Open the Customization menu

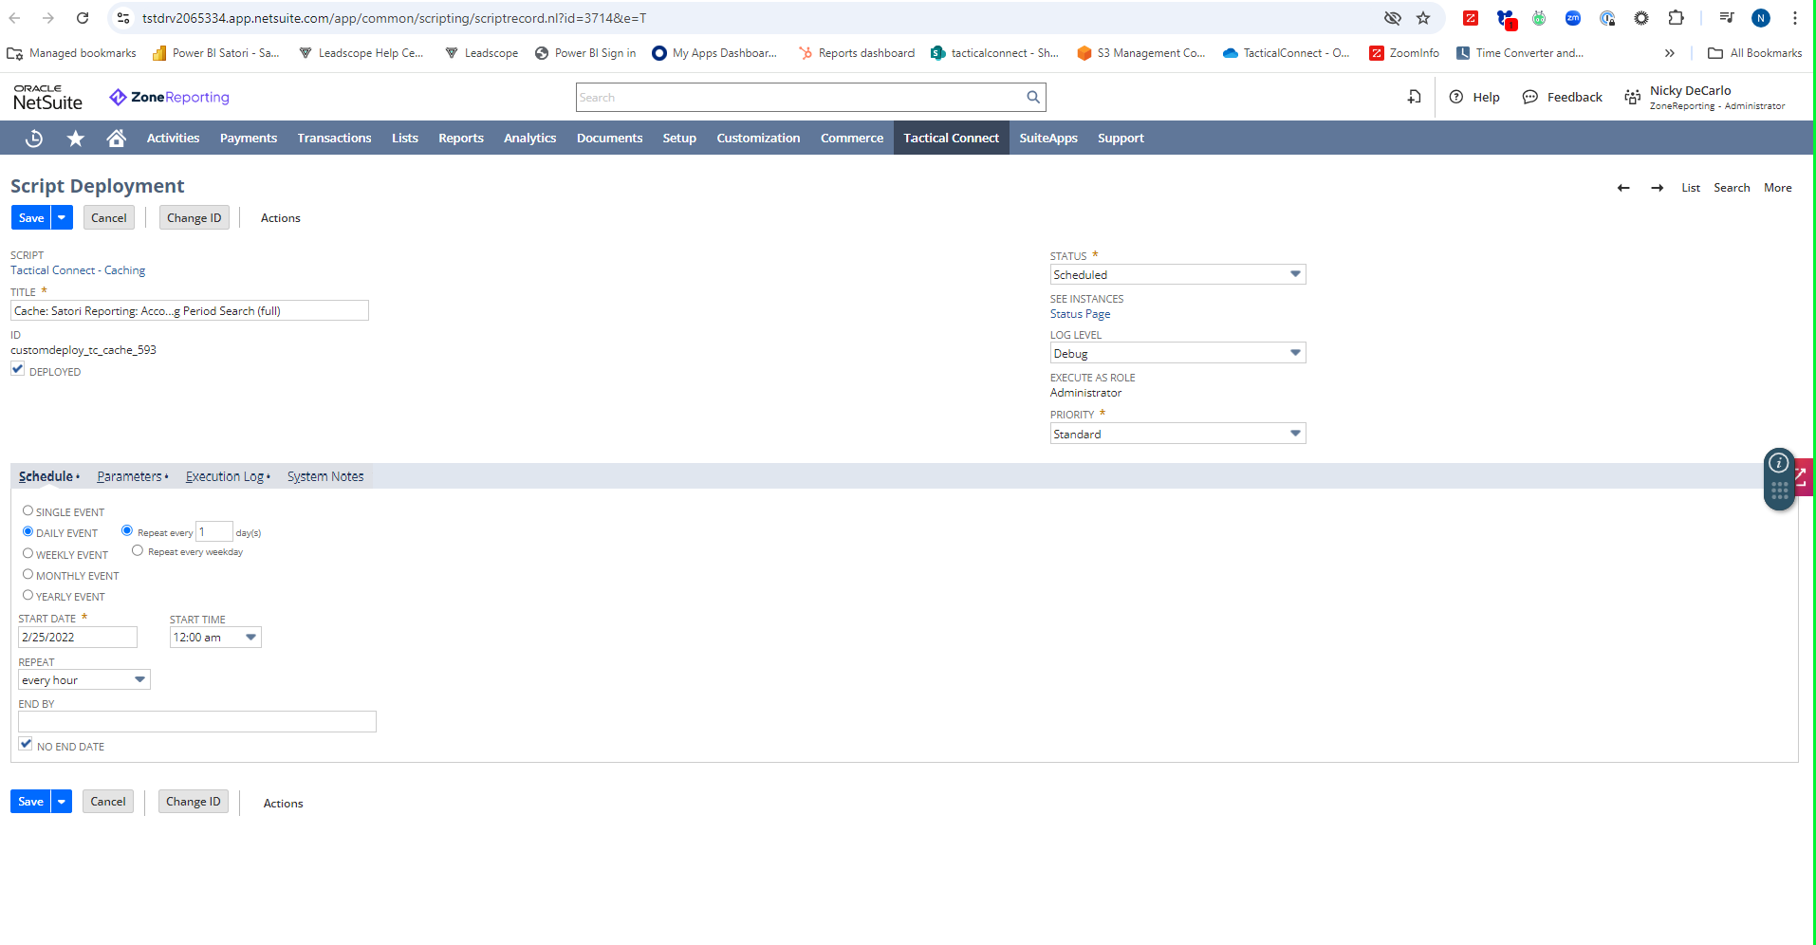tap(757, 139)
